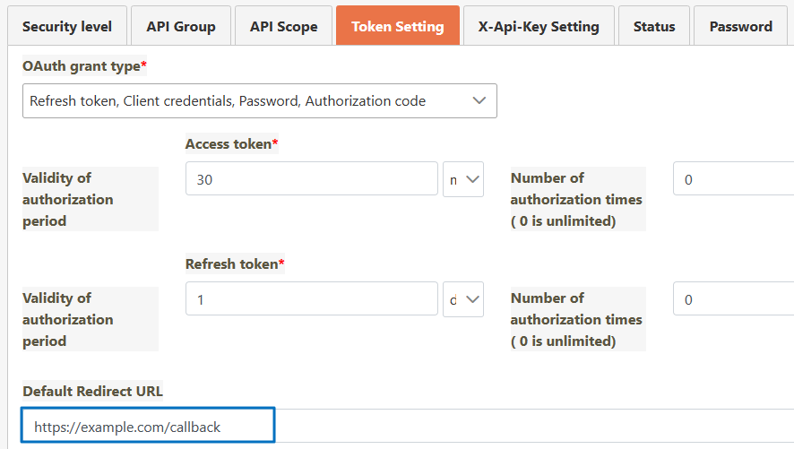
Task: Select the Token Setting tab
Action: point(397,26)
